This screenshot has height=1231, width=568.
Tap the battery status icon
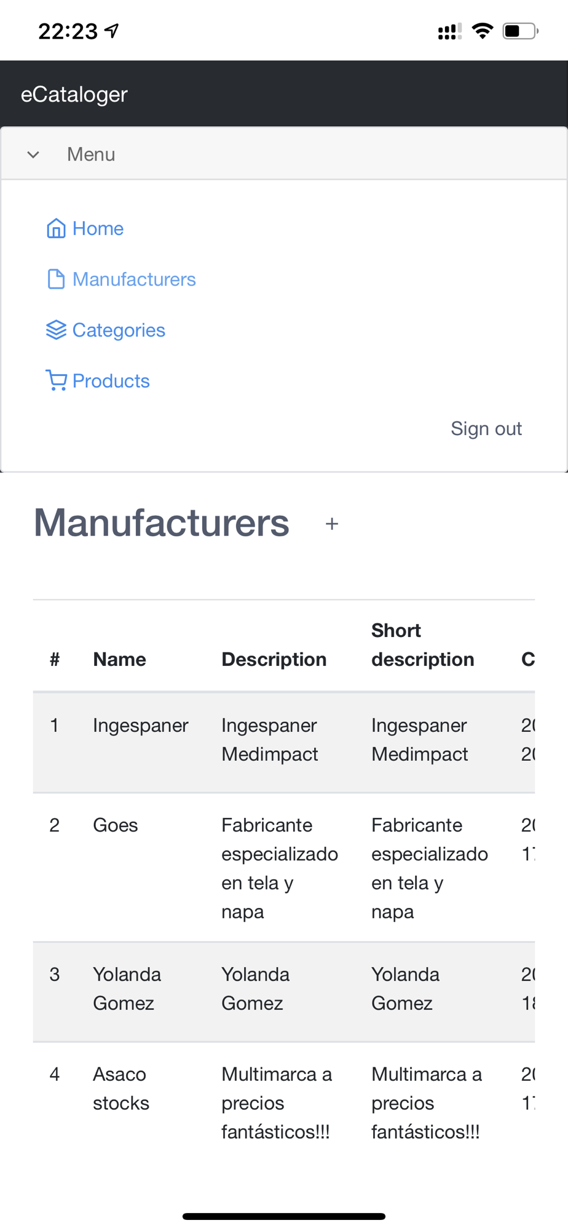pos(519,31)
